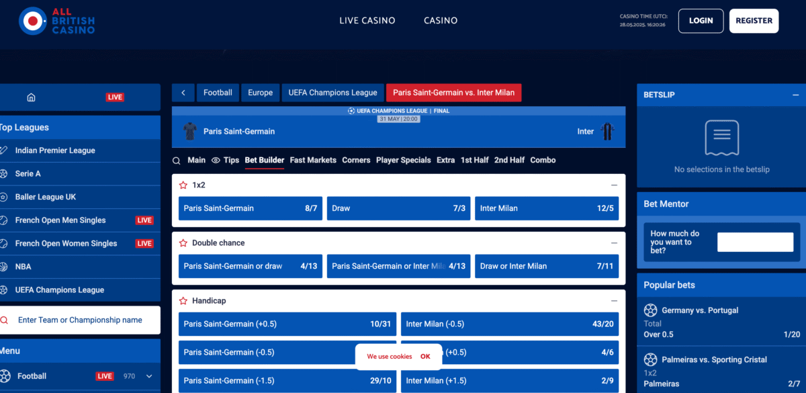Bet on Draw at 7/3
This screenshot has height=393, width=806.
[398, 208]
